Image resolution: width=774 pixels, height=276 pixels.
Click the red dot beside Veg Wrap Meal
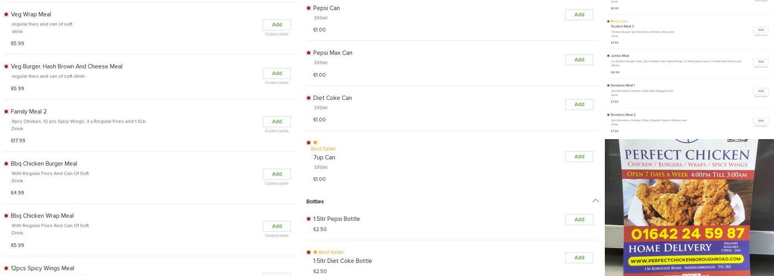(6, 14)
